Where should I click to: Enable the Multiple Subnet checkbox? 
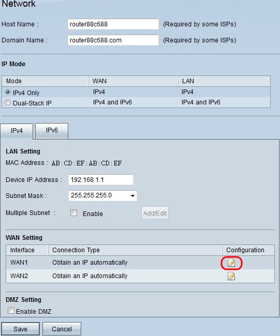pyautogui.click(x=74, y=213)
